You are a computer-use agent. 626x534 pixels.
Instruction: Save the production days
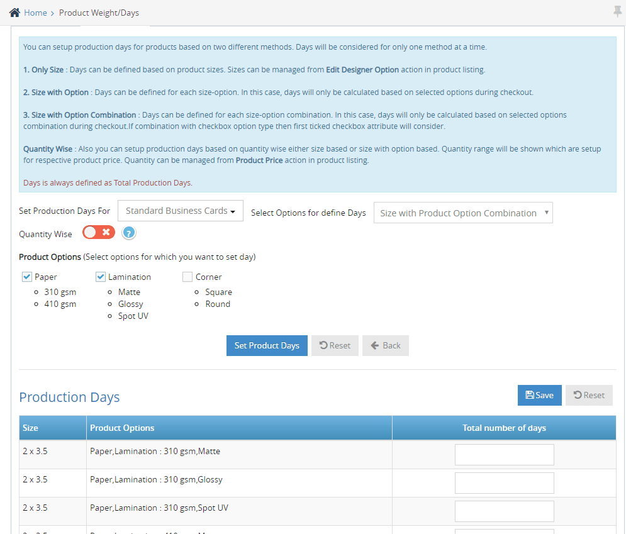[x=539, y=395]
